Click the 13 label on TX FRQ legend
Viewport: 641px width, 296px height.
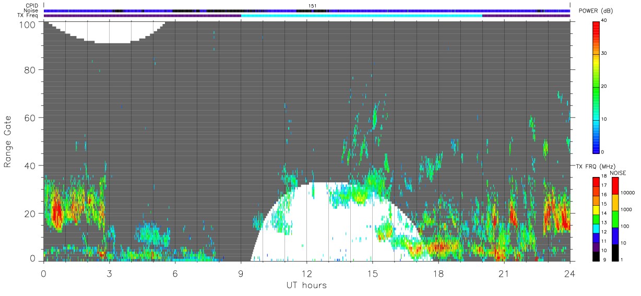(604, 222)
